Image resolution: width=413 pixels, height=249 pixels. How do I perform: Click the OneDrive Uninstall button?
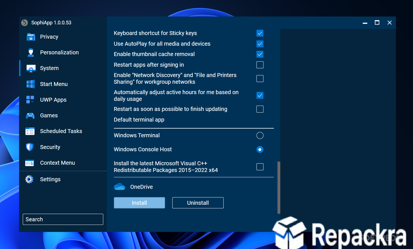coord(198,203)
